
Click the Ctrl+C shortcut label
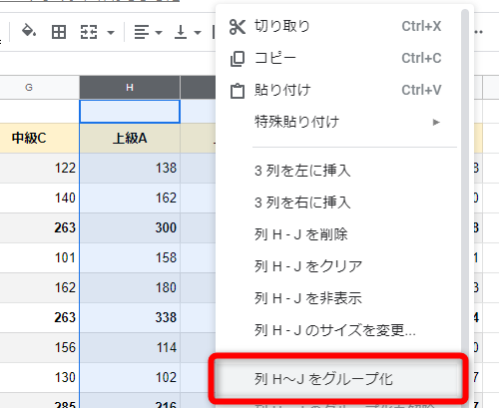421,58
